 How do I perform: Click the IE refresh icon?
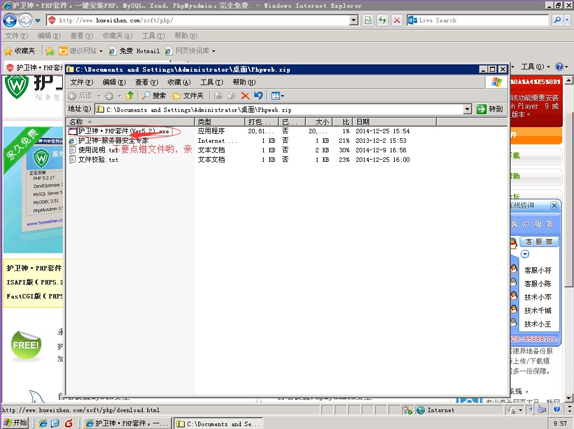point(382,21)
